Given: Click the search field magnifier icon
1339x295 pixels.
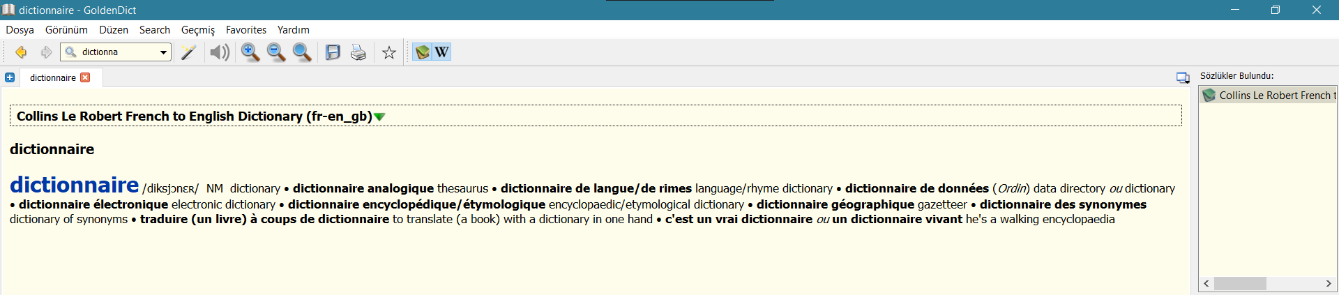Looking at the screenshot, I should (x=70, y=52).
